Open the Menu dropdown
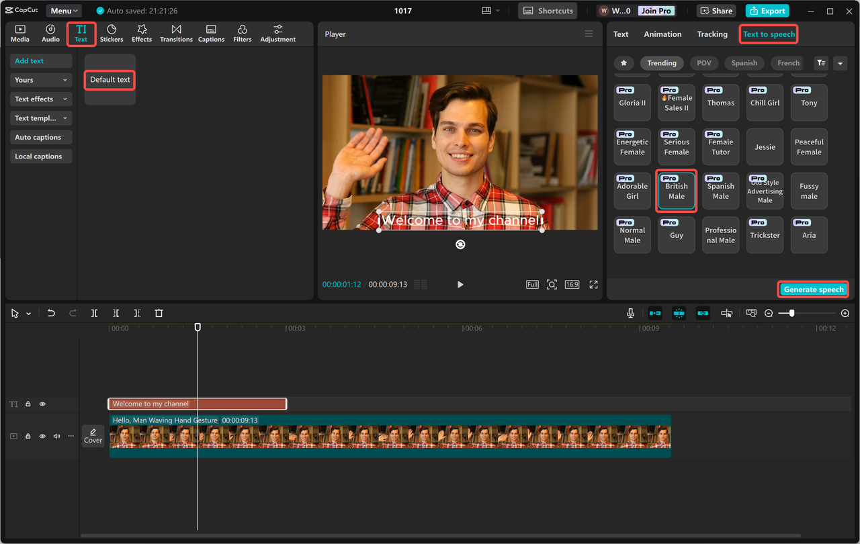Image resolution: width=860 pixels, height=544 pixels. [x=62, y=10]
